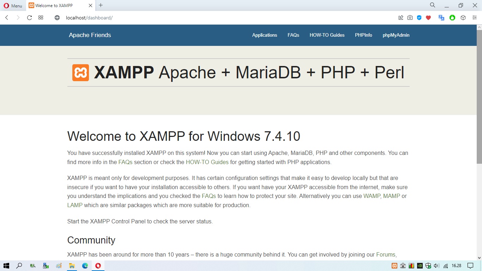
Task: Open the NVIDIA tray icon
Action: point(420,266)
